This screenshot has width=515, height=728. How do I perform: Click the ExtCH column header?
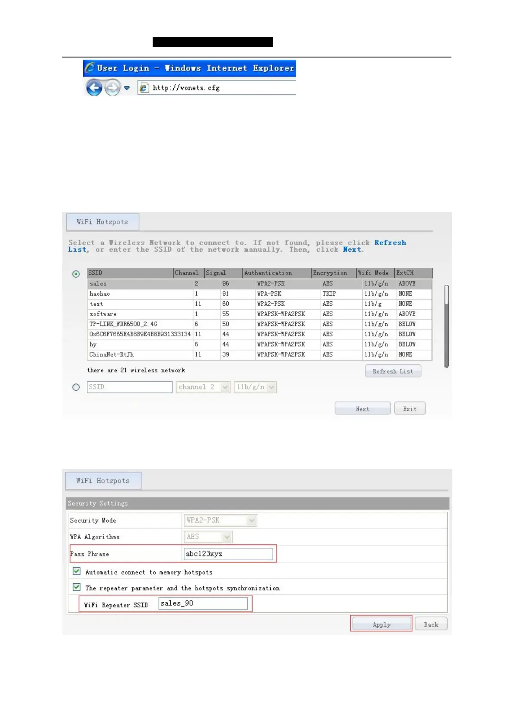coord(414,273)
